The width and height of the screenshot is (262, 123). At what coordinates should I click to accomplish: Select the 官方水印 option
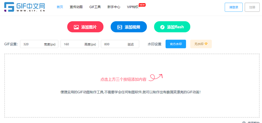tap(176, 44)
